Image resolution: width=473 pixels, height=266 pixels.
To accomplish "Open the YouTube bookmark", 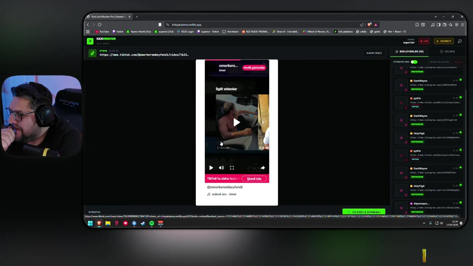I will point(102,32).
